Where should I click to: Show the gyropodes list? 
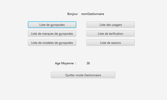pyautogui.click(x=52, y=25)
